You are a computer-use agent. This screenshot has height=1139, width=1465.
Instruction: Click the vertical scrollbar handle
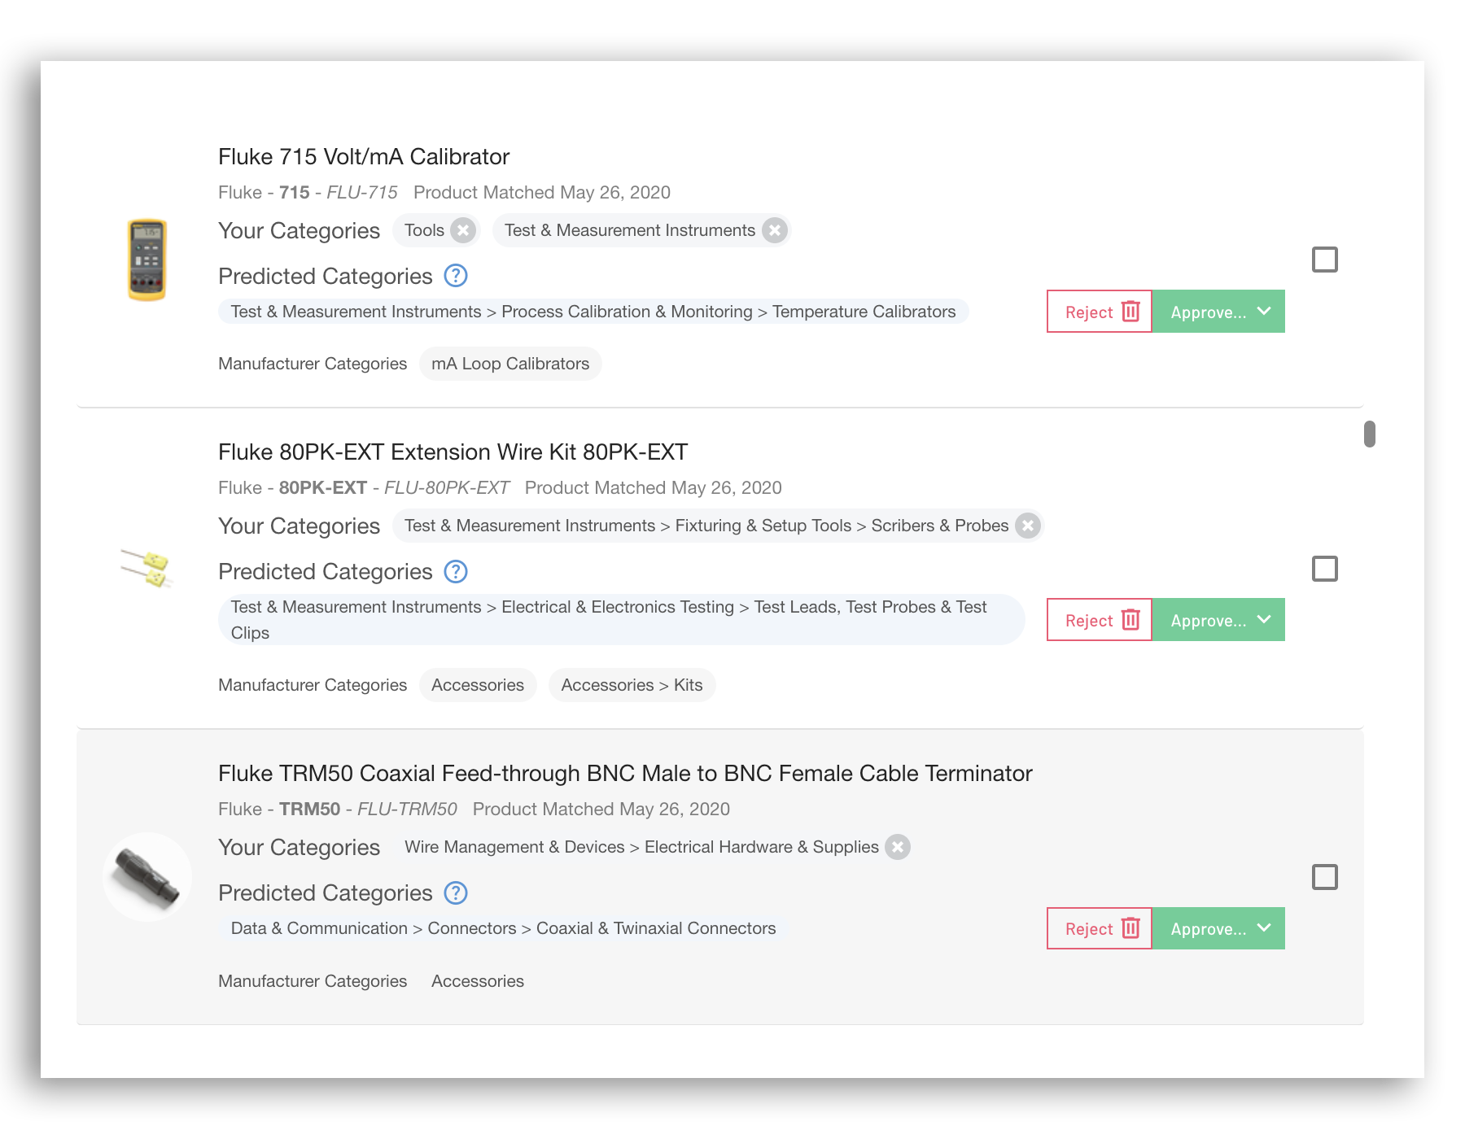1370,434
